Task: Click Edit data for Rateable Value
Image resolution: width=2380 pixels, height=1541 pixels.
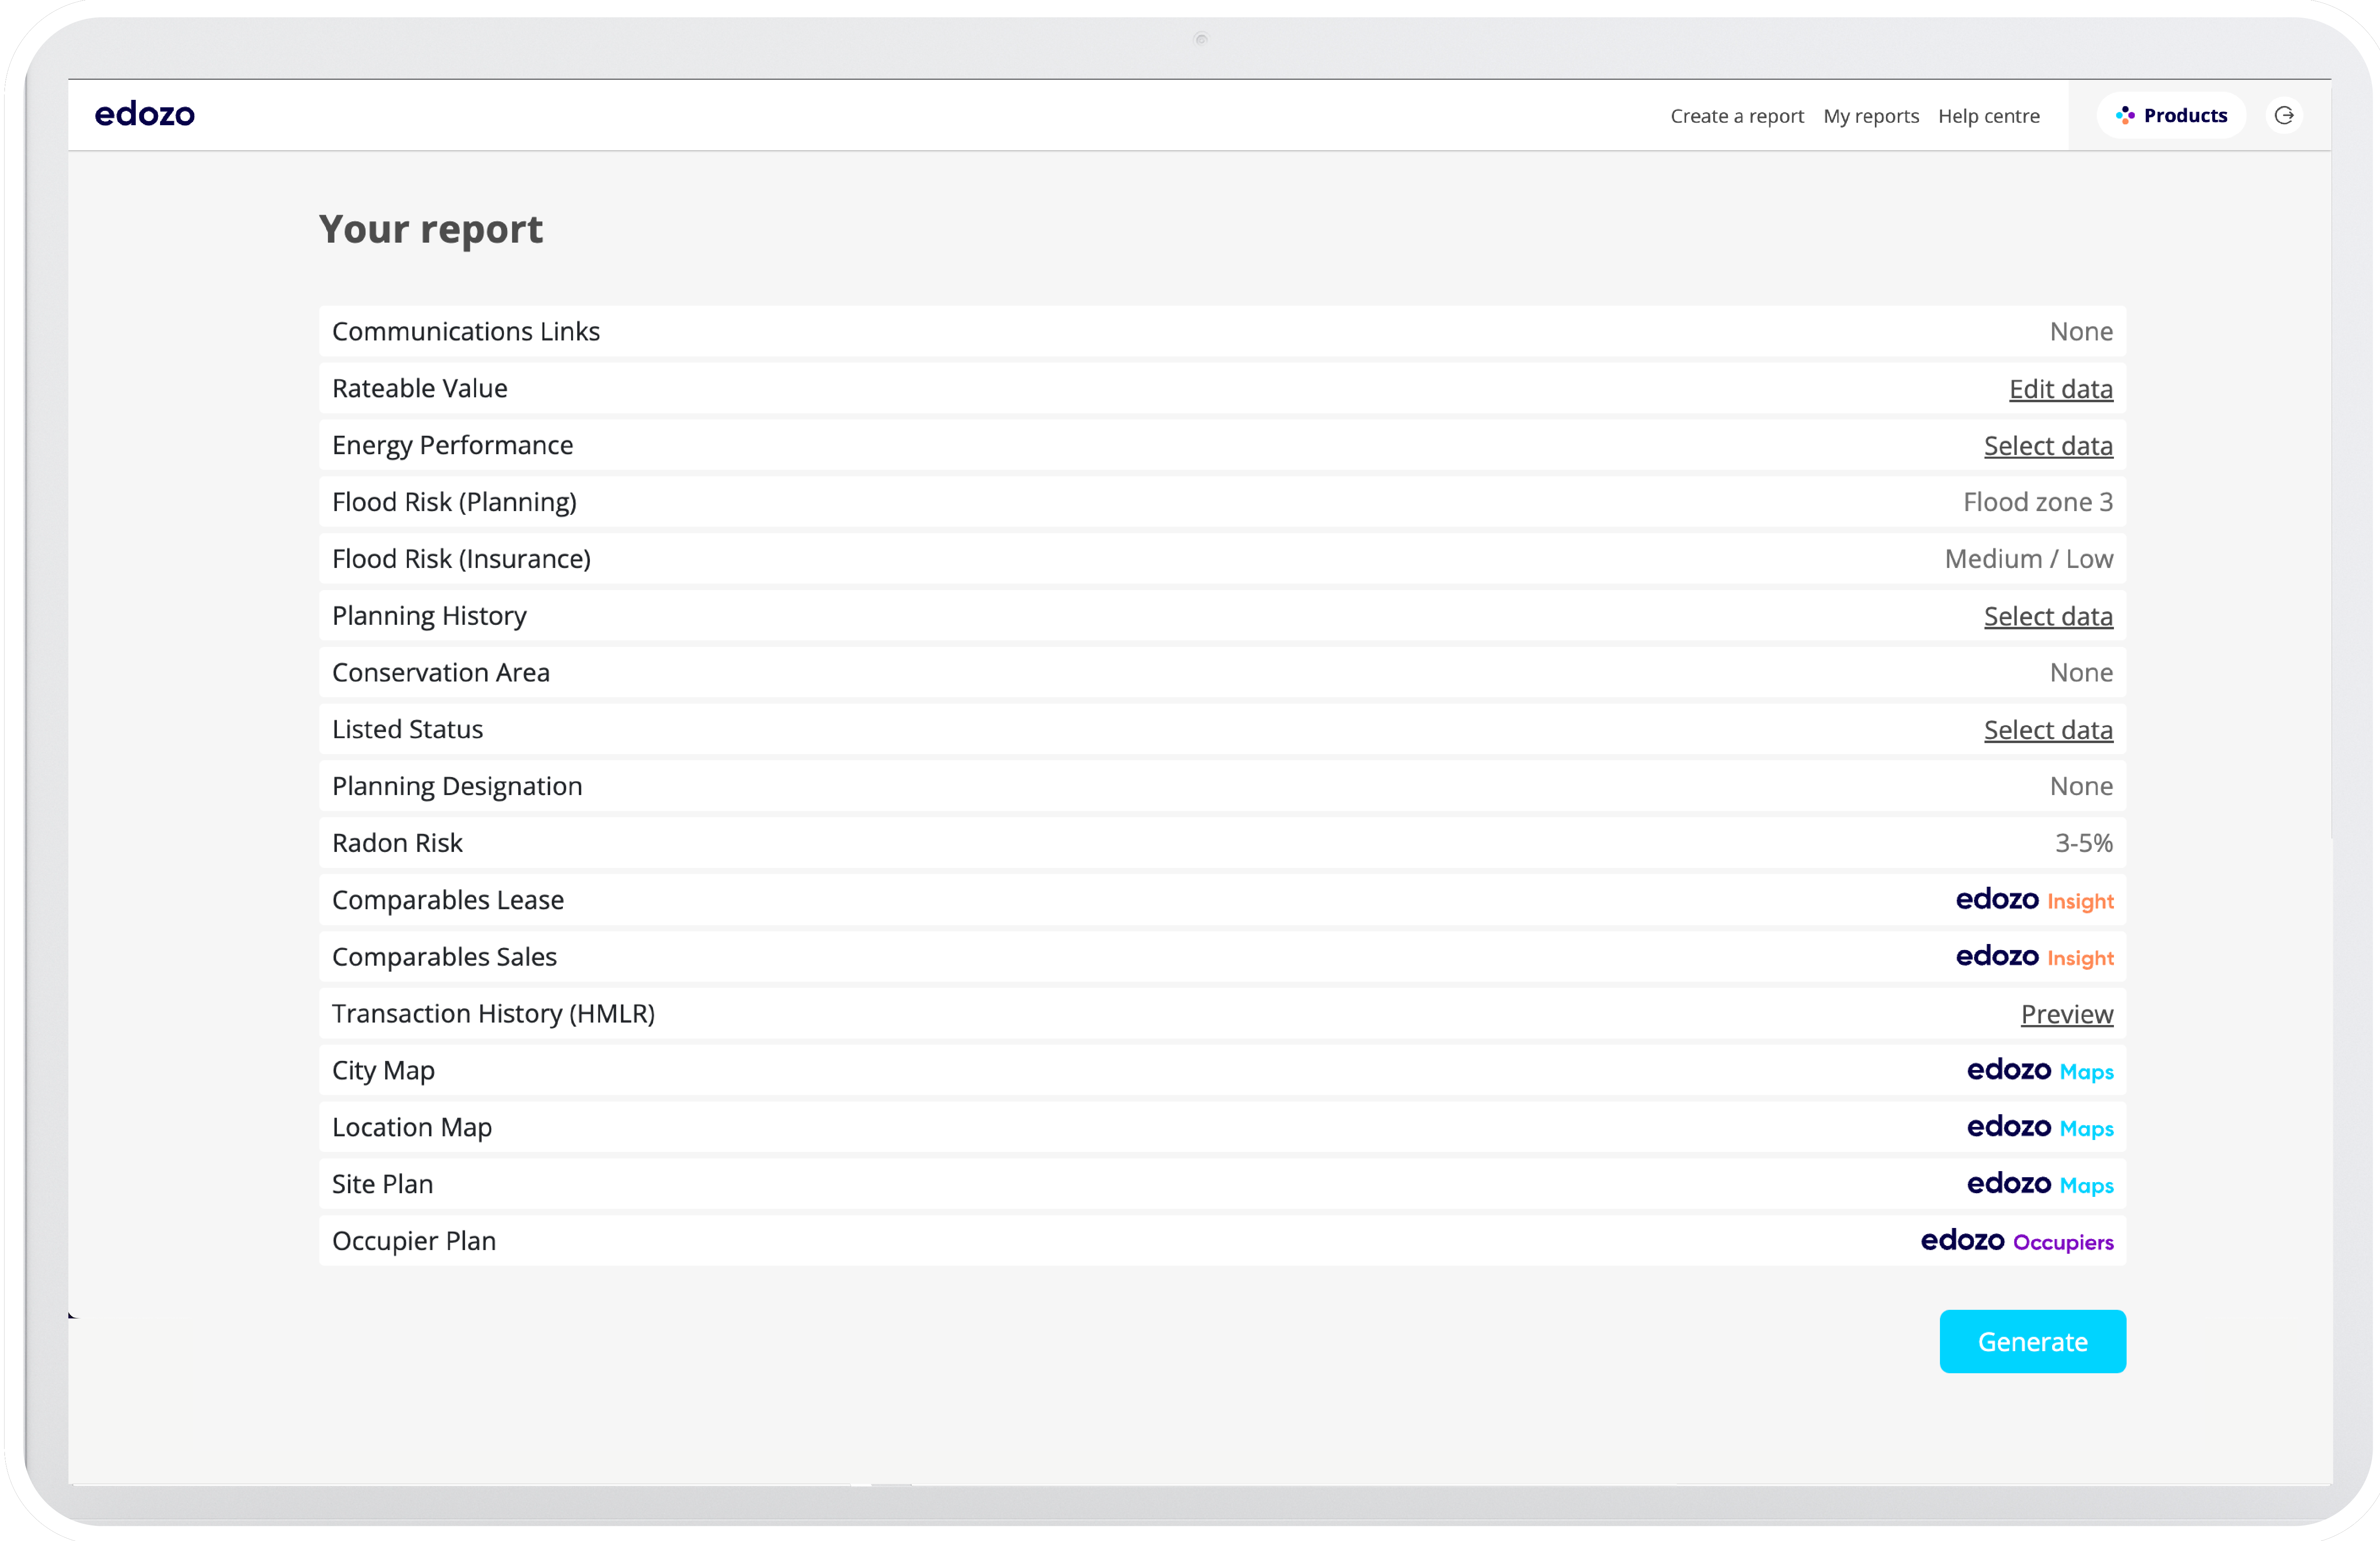Action: [2061, 389]
